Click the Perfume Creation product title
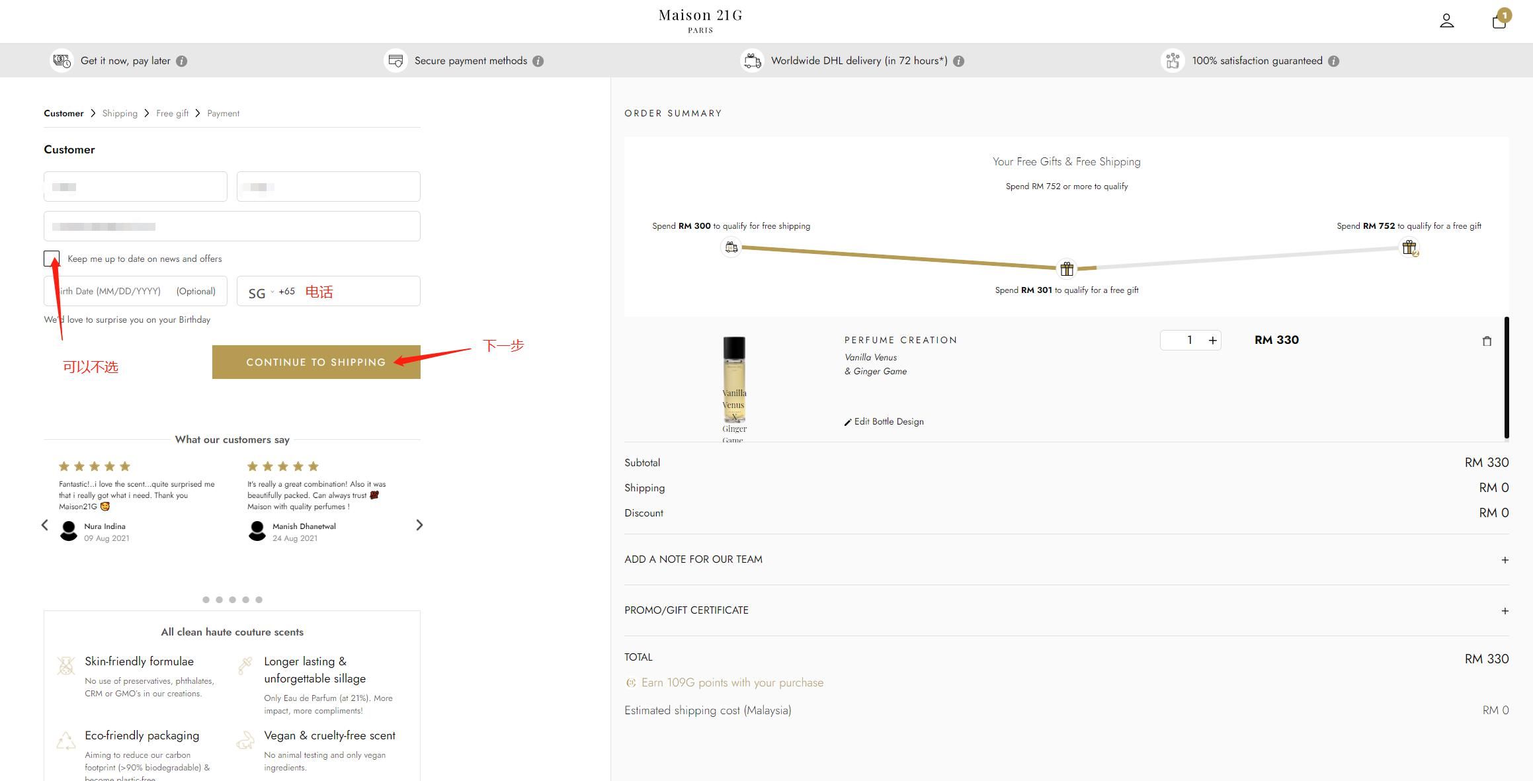 pyautogui.click(x=901, y=340)
